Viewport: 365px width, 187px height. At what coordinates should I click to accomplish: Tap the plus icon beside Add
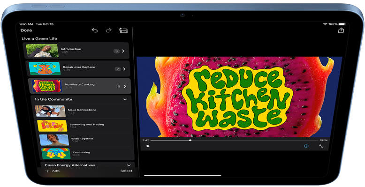click(x=47, y=171)
